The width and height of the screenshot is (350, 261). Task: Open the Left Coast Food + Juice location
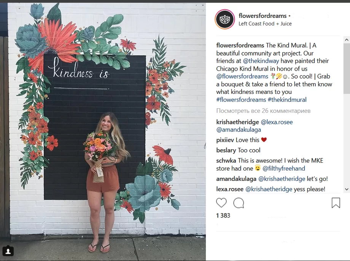pyautogui.click(x=265, y=24)
